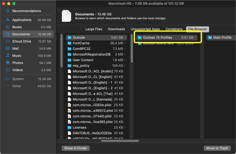
Task: Open the Containers tab
Action: point(174,29)
